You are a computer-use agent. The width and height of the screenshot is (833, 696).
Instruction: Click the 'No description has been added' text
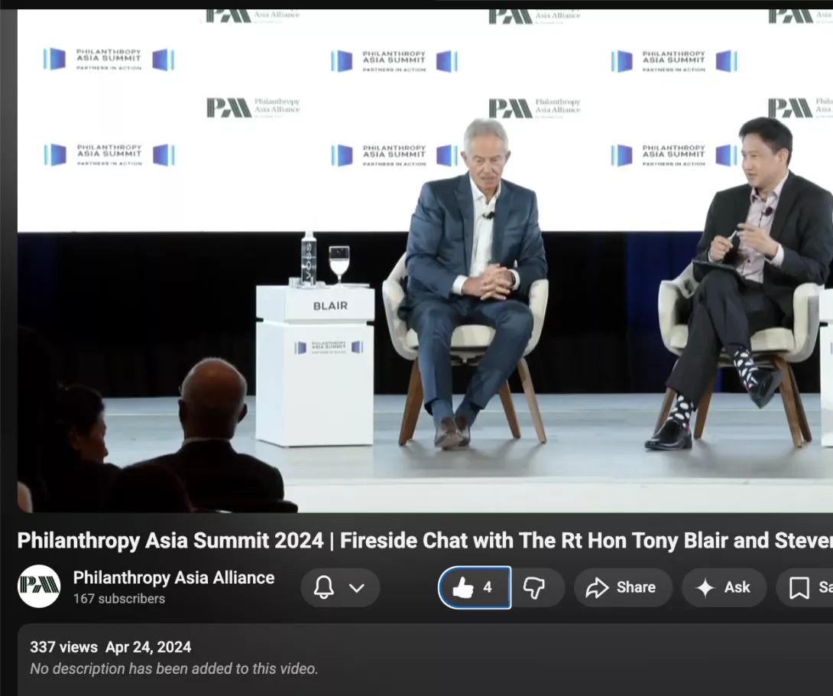173,668
